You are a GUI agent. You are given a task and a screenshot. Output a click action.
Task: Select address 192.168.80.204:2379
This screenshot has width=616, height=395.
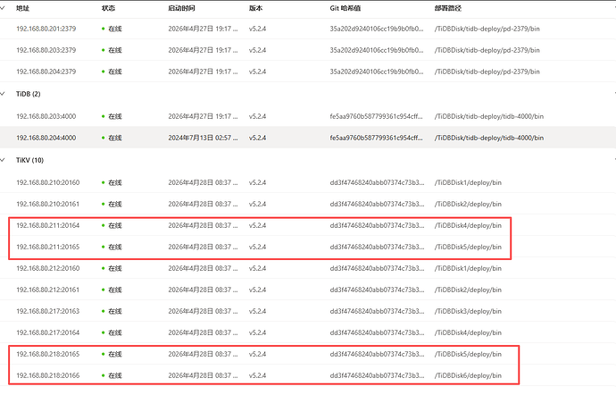pyautogui.click(x=46, y=71)
